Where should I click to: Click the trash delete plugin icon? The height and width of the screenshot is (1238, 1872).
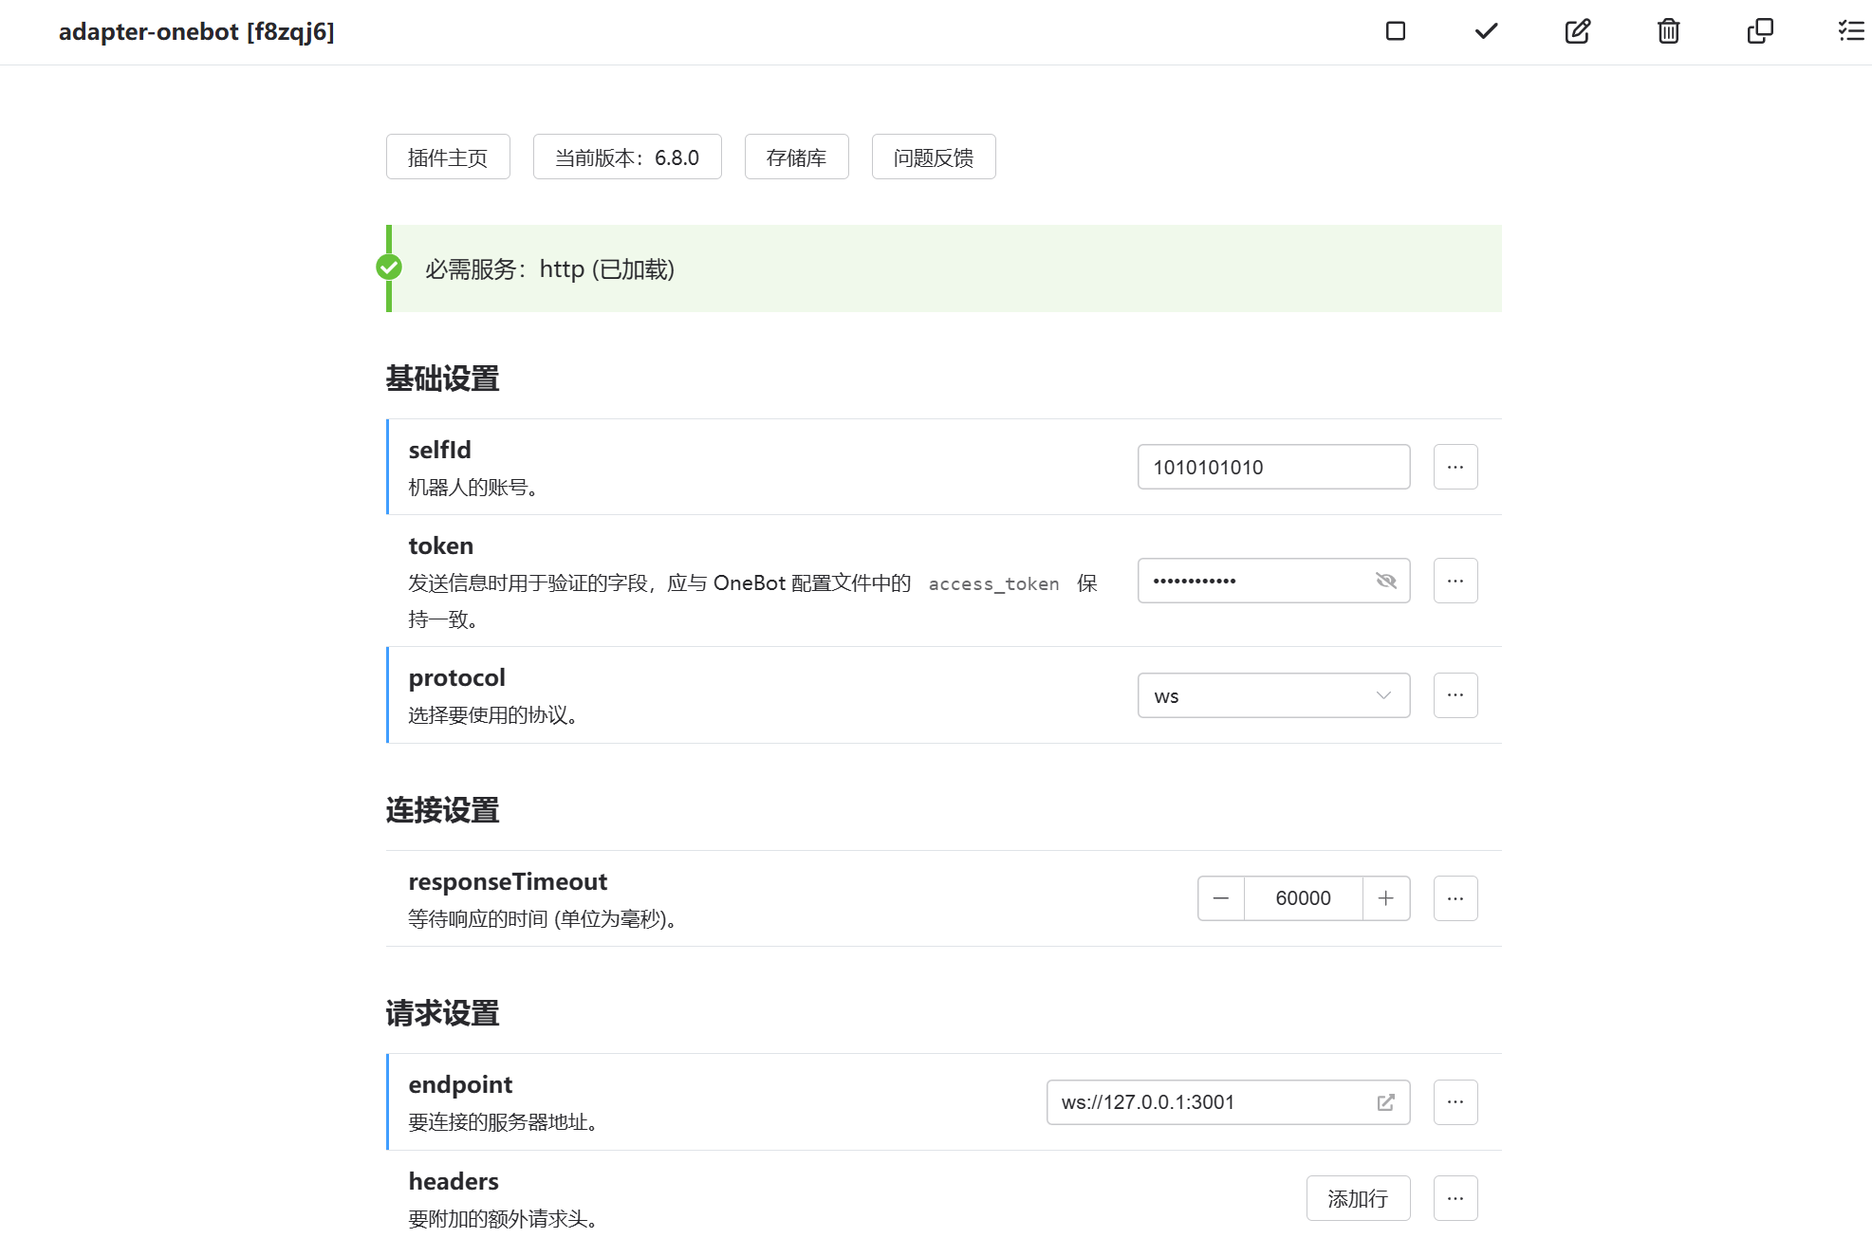click(1668, 31)
